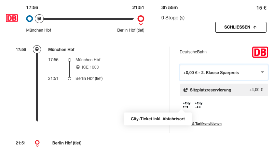Click the train icon beside bold München Hbf heading
Viewport: 274px width, 156px height.
[x=37, y=49]
